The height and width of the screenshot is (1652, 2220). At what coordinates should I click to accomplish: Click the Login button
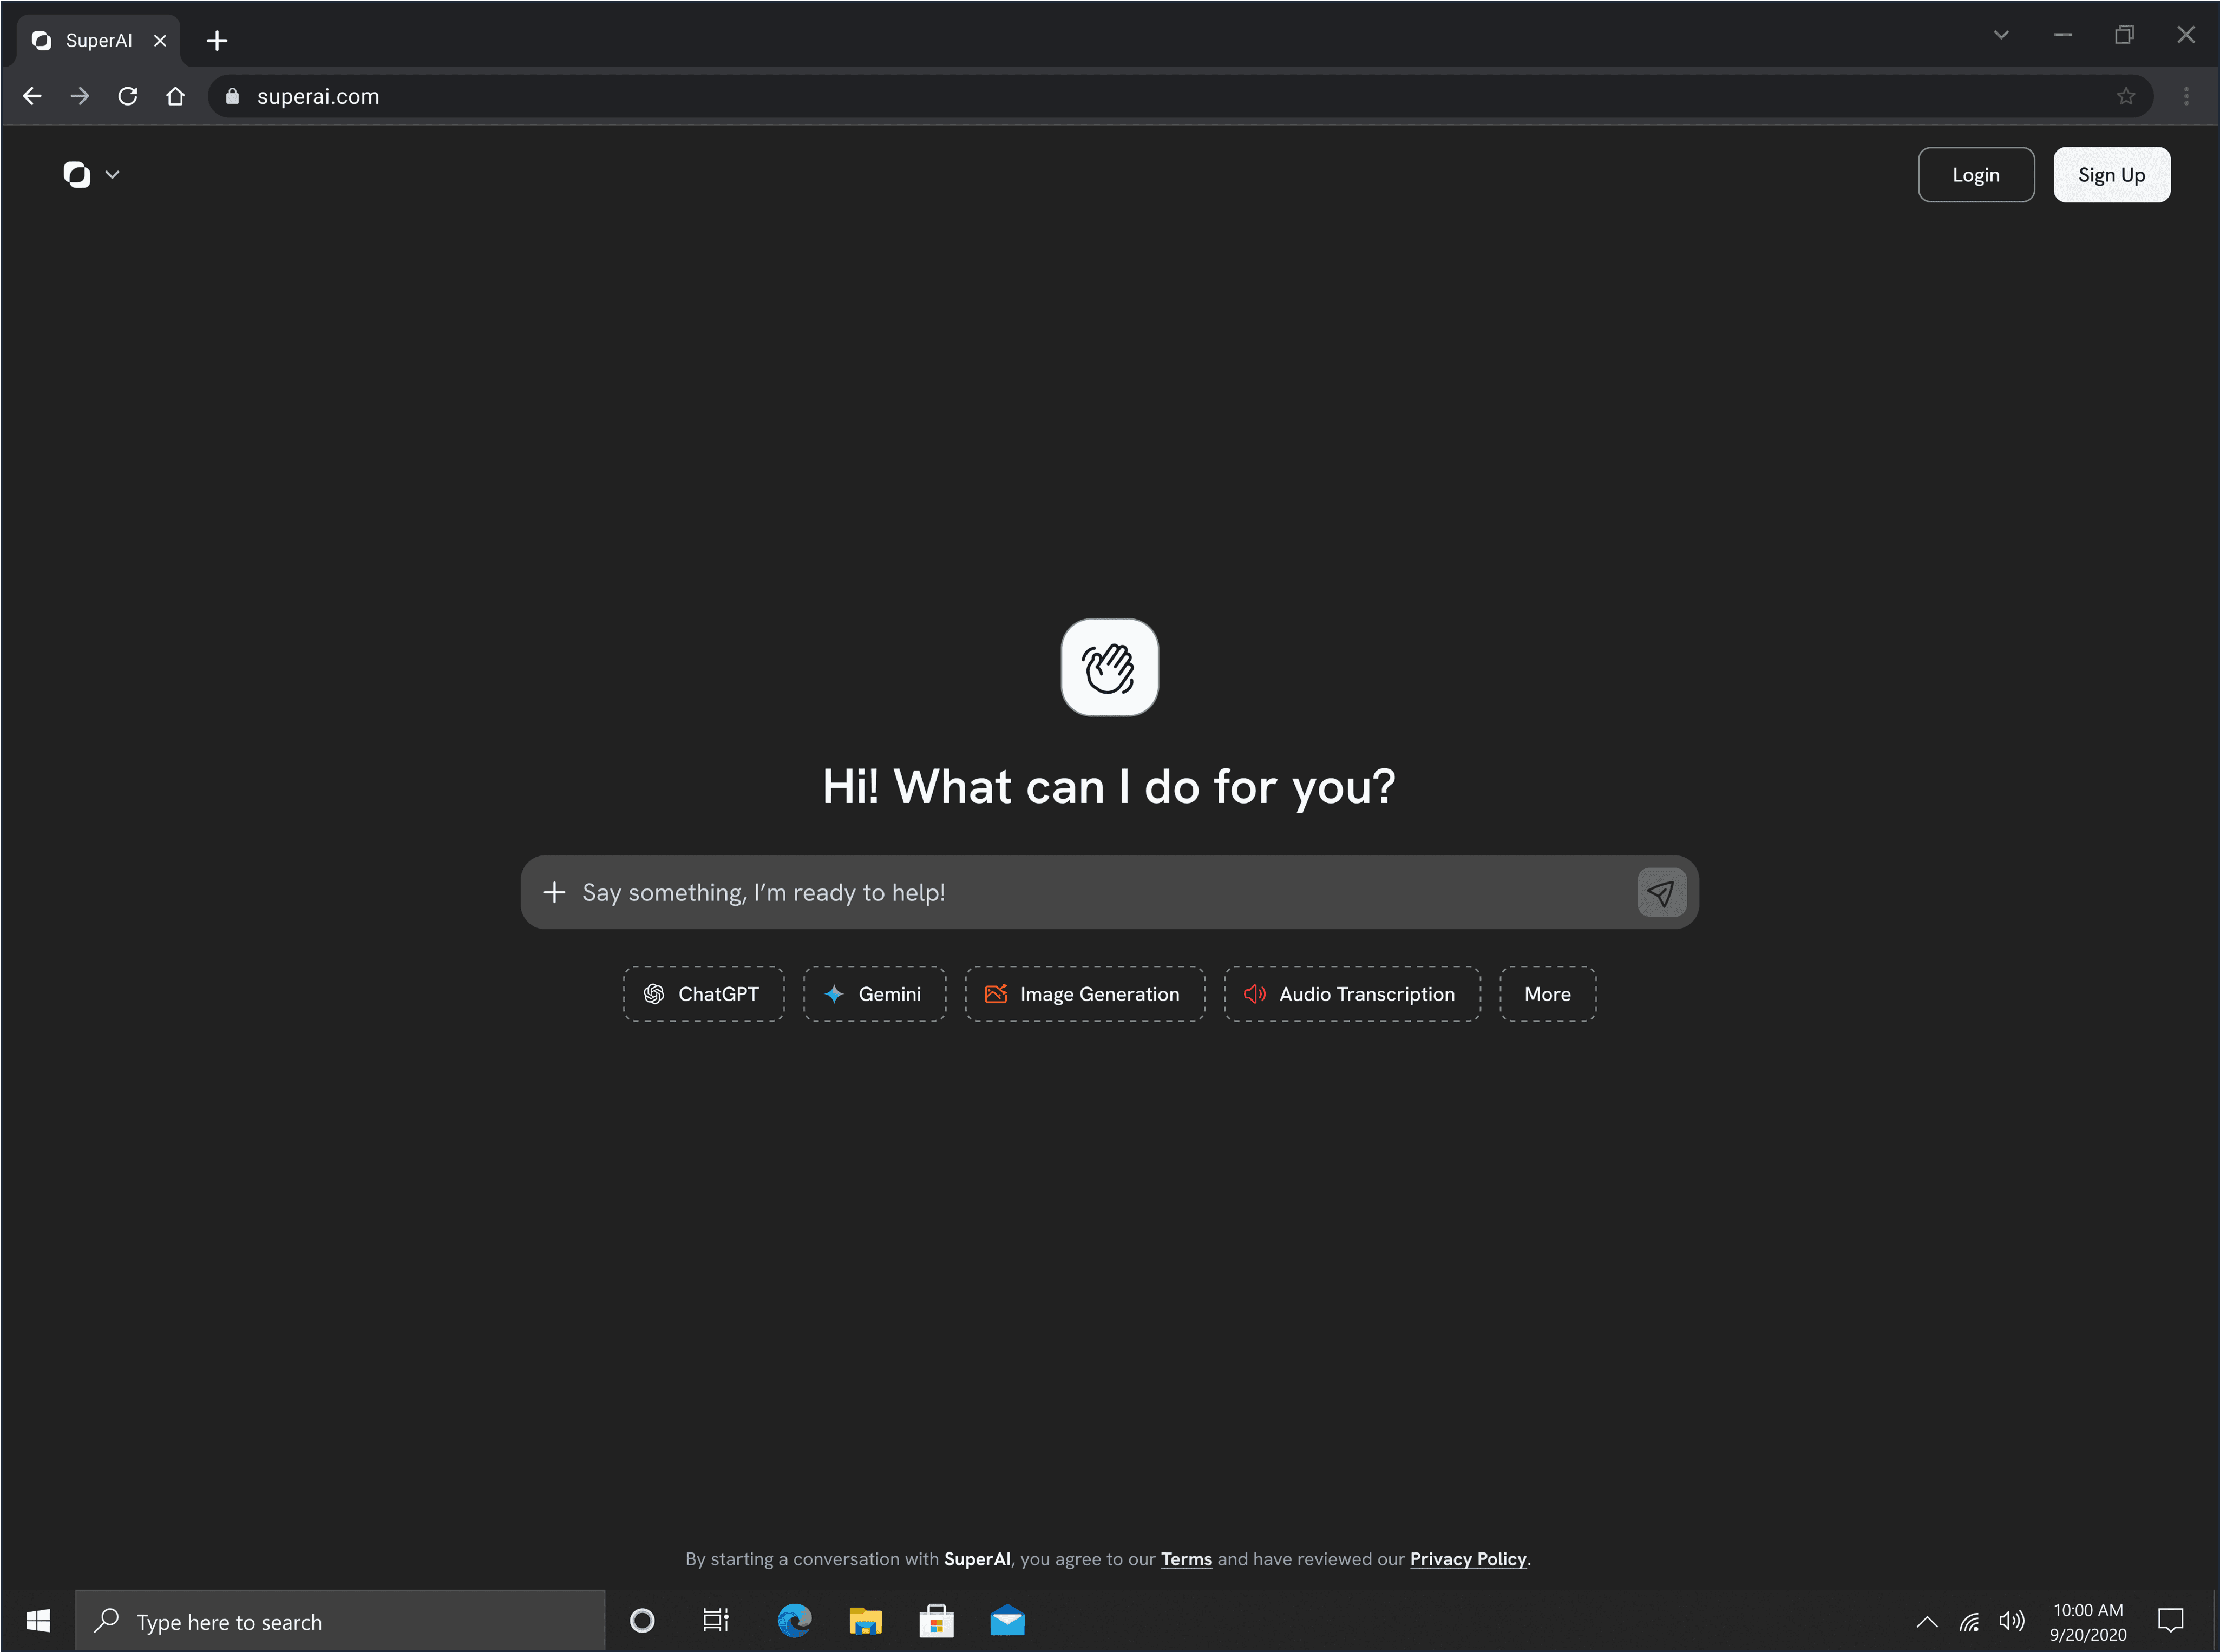(x=1975, y=175)
